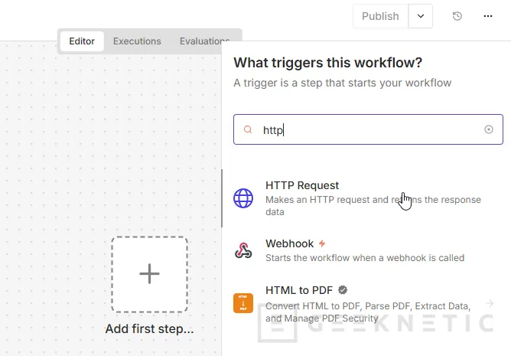Click the orange HTML to PDF icon
511x356 pixels.
click(243, 303)
